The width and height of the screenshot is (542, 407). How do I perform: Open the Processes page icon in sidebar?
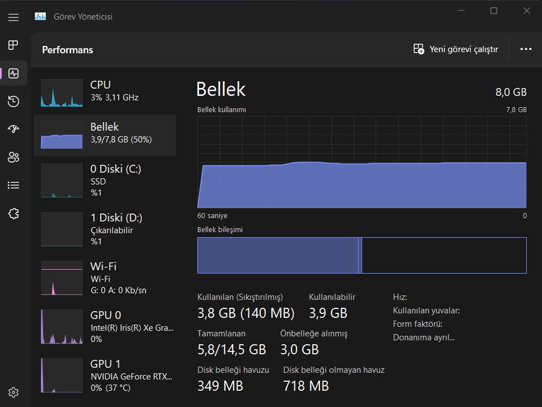pos(13,45)
